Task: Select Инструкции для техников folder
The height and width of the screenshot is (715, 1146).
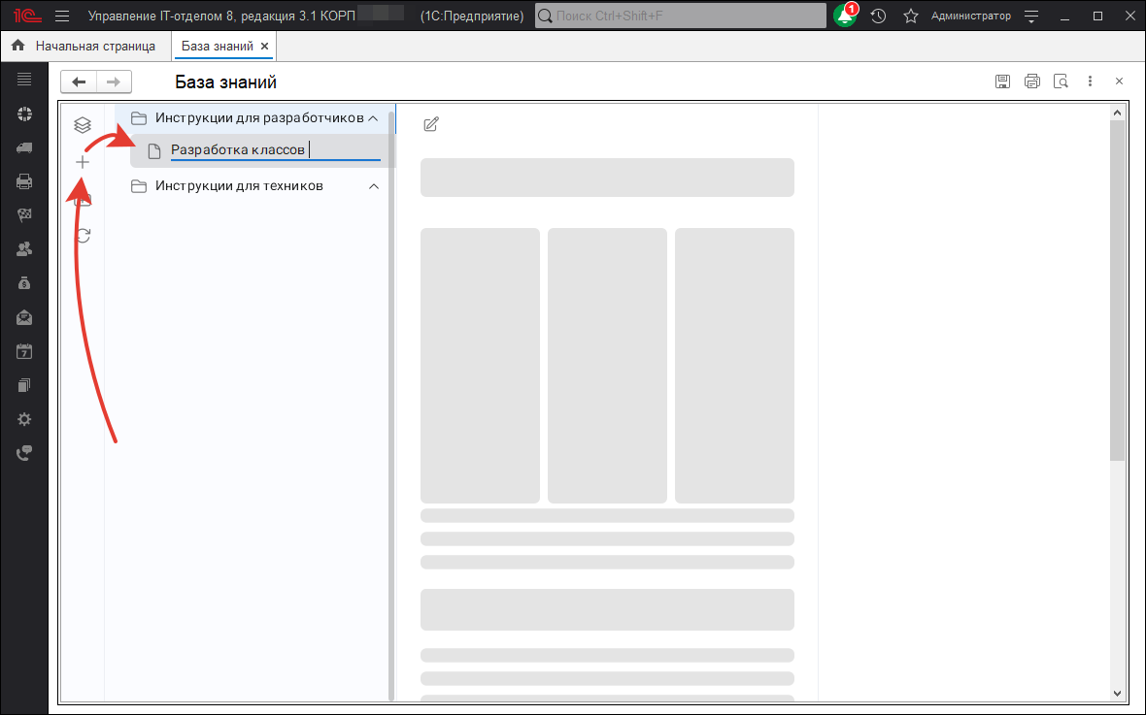Action: (239, 186)
